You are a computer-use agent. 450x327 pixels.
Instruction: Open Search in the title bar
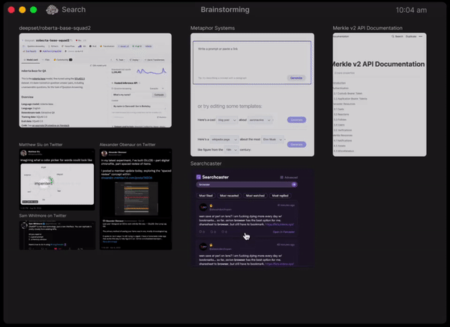coord(73,10)
